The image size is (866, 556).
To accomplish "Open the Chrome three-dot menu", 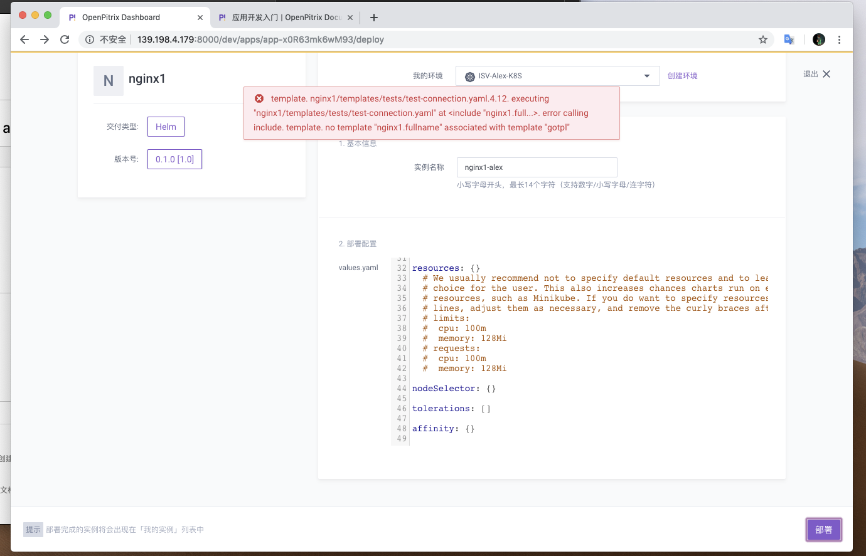I will tap(840, 39).
